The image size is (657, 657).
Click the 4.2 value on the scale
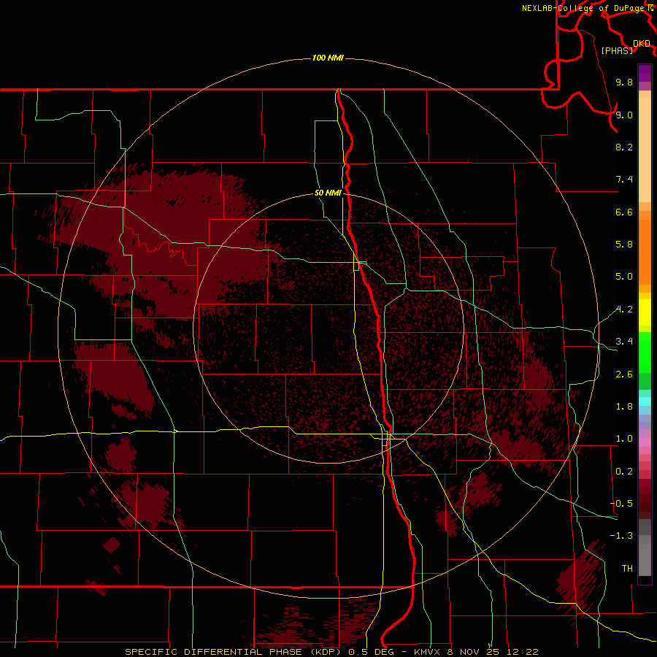[x=624, y=310]
